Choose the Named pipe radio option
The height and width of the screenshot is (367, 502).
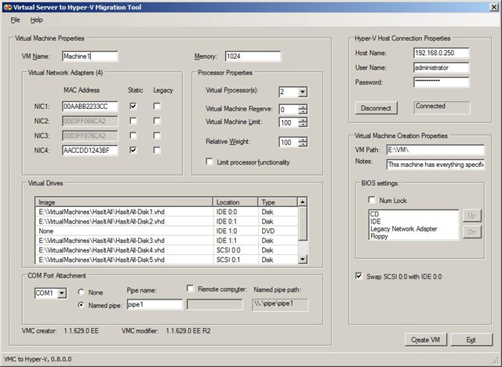(82, 304)
